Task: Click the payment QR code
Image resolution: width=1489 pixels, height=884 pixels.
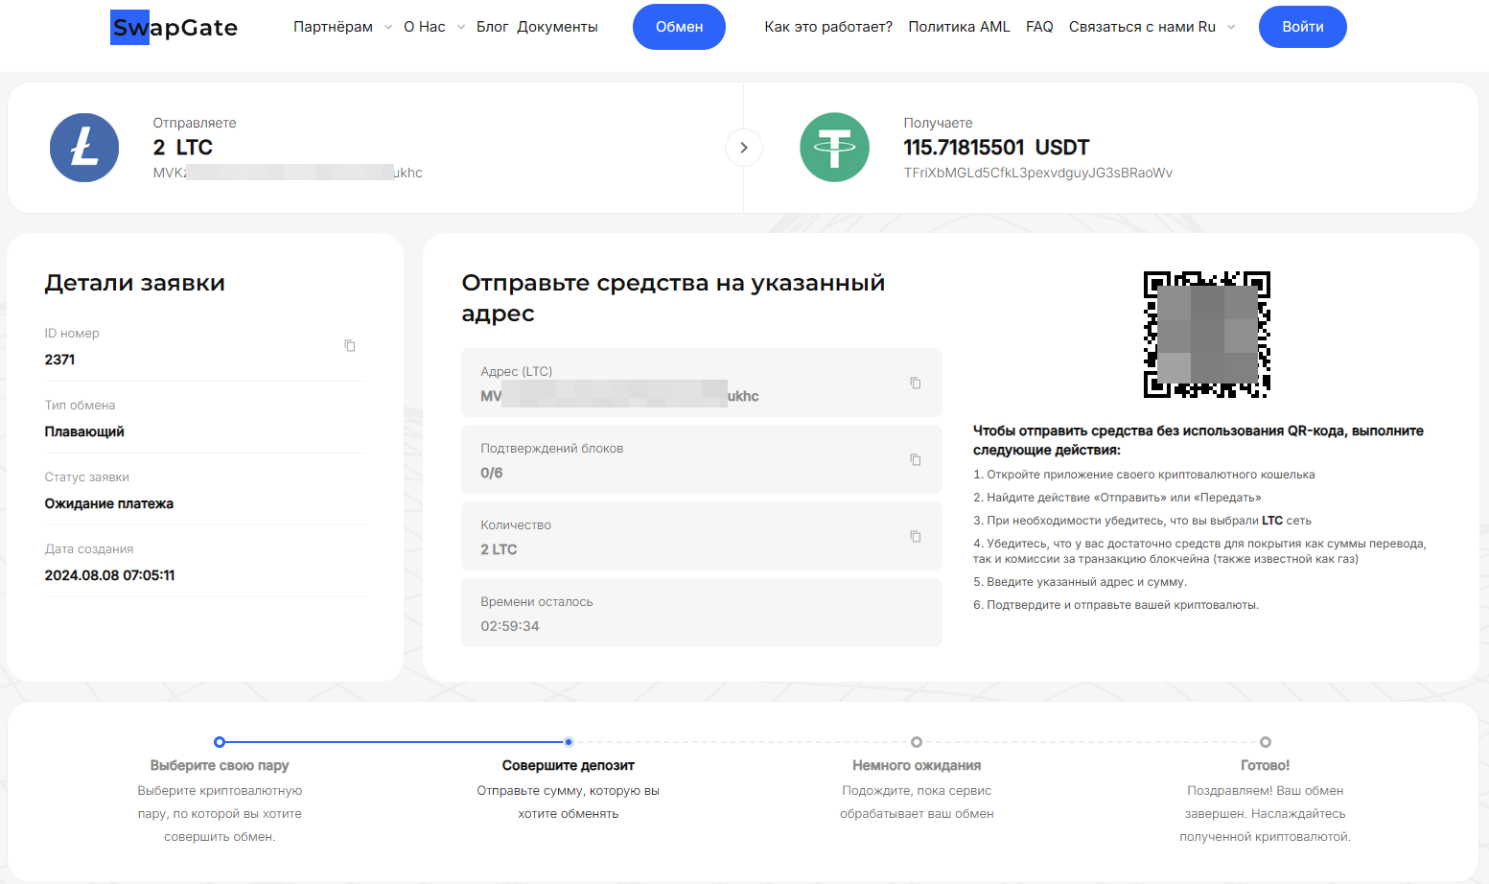Action: [1207, 335]
